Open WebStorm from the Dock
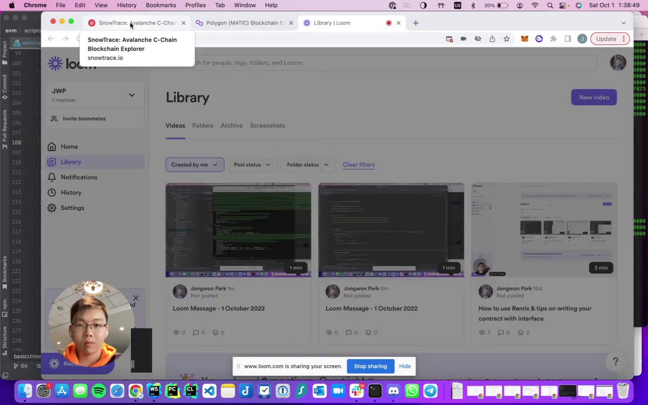Screen dimensions: 648x405 coord(154,391)
